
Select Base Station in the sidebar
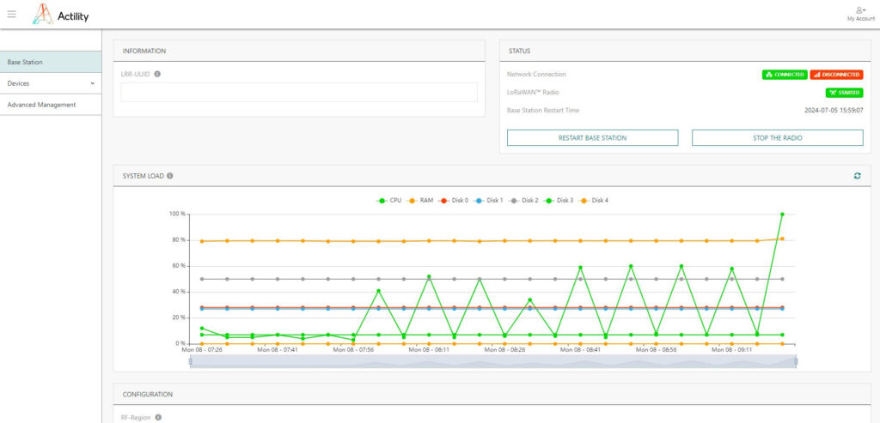click(52, 62)
